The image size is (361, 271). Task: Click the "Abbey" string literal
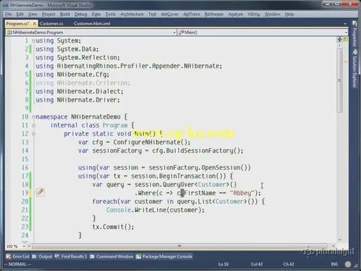242,193
